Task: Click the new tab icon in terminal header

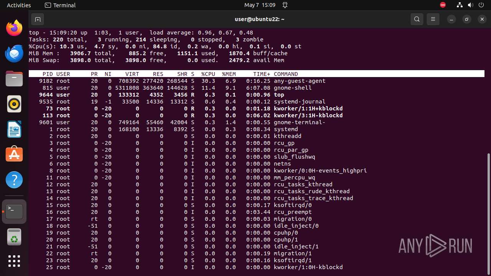Action: point(38,19)
